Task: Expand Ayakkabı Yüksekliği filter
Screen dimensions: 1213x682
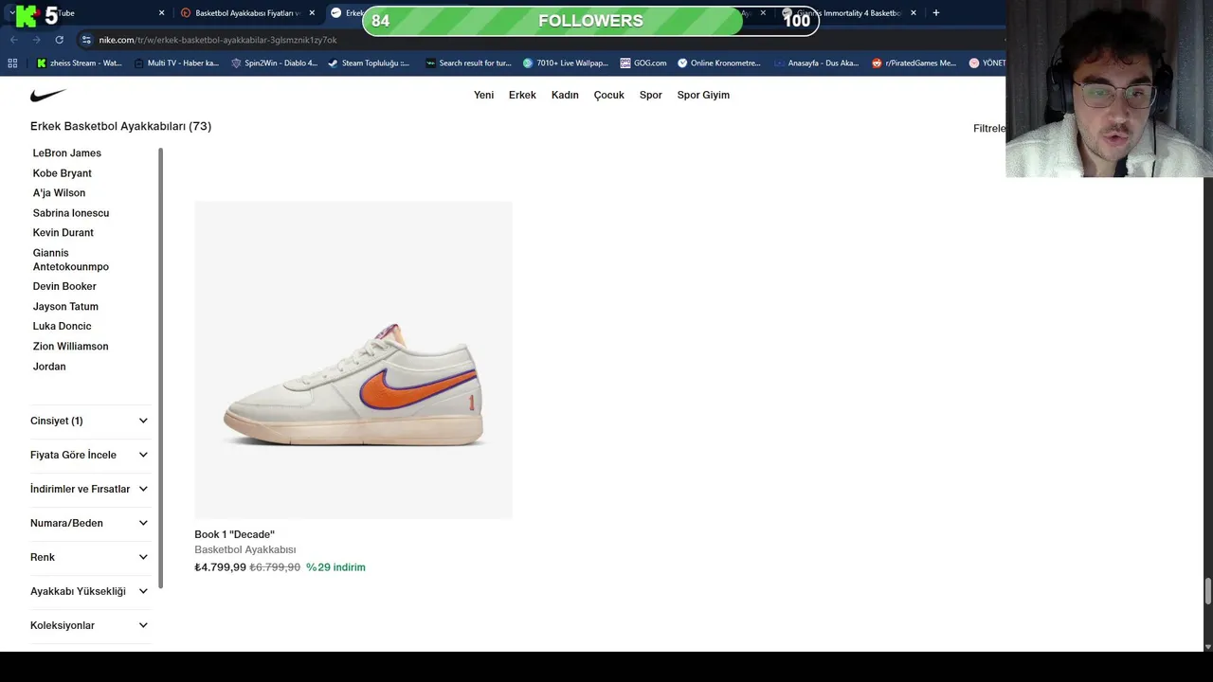Action: tap(90, 591)
